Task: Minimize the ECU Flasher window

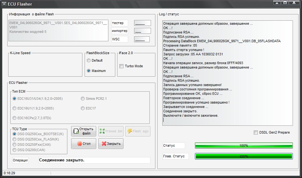Action: [x=277, y=3]
